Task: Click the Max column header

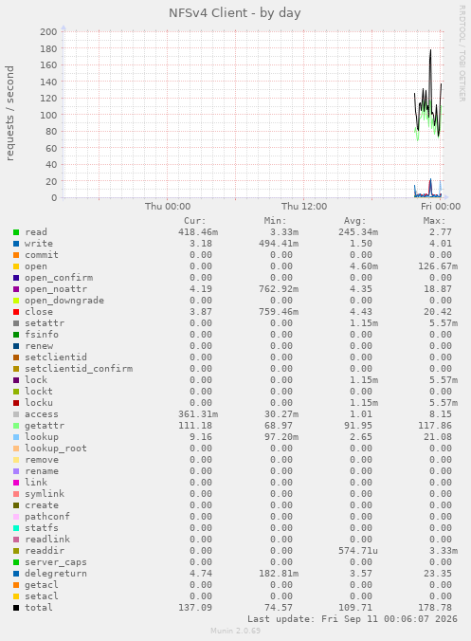Action: [434, 221]
